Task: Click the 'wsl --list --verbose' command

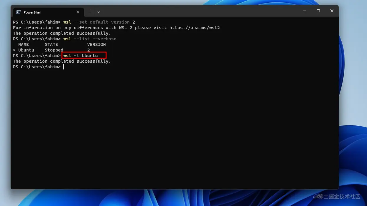Action: pos(90,39)
